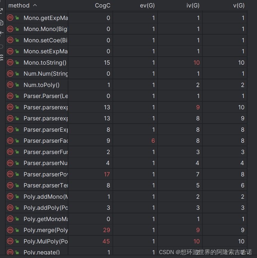
Task: Select the Mono.setCoe method row
Action: (126, 40)
